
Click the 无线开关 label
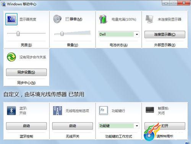(x=73, y=136)
